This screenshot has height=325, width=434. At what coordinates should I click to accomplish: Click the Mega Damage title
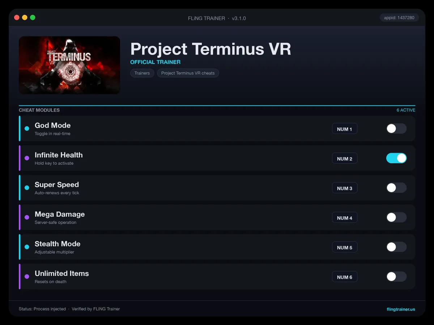tap(60, 214)
